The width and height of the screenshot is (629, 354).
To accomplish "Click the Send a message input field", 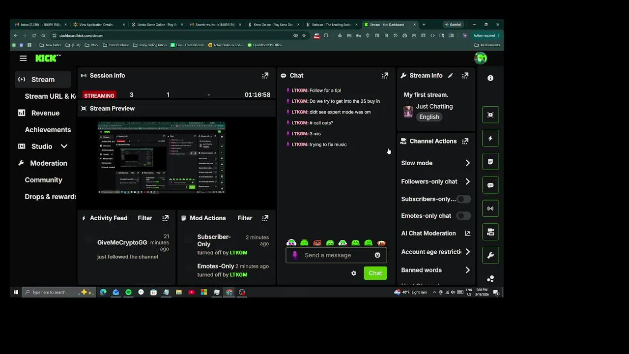I will pyautogui.click(x=336, y=255).
